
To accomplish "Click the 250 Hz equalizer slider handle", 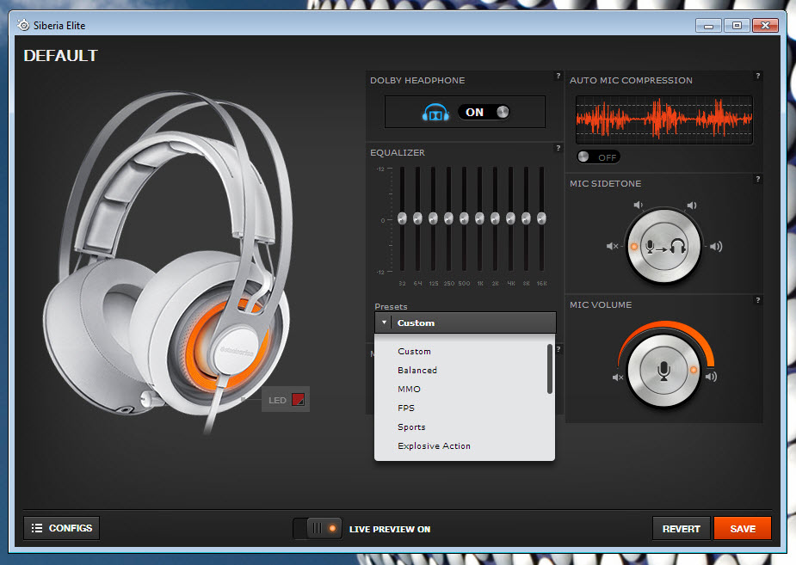I will pos(448,218).
